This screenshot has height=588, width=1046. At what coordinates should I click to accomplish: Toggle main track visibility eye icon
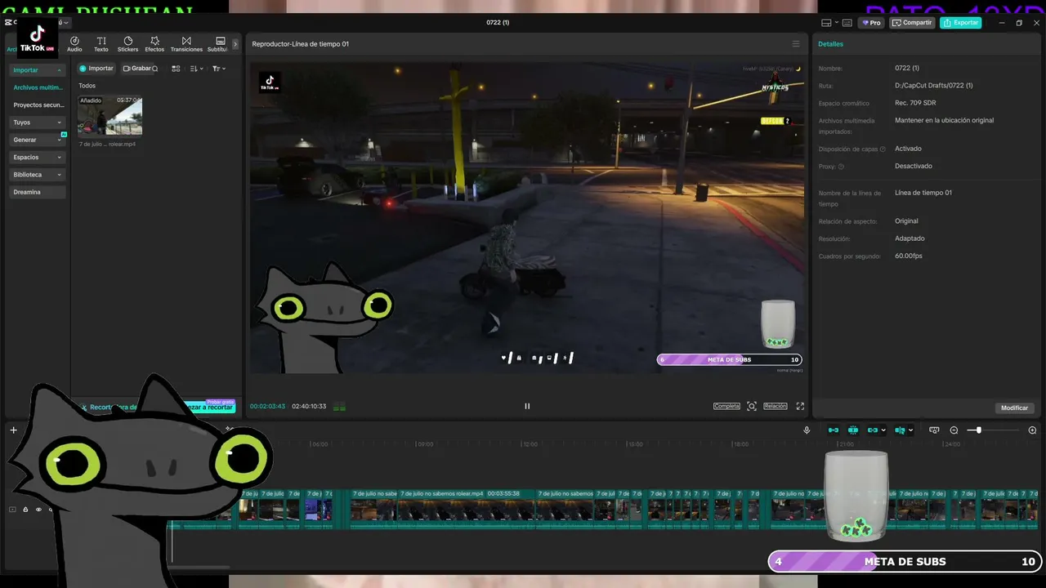tap(38, 510)
